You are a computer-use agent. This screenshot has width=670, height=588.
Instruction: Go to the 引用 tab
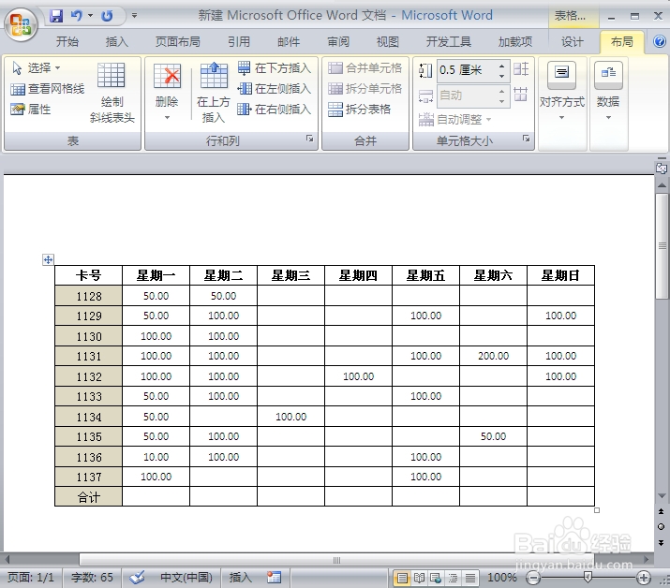tap(238, 42)
